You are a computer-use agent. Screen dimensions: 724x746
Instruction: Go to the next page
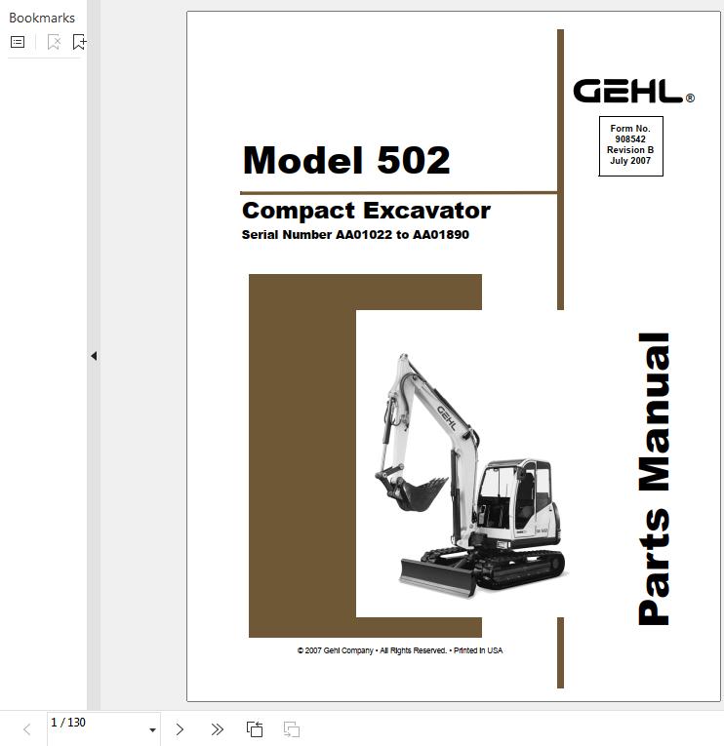(x=180, y=729)
